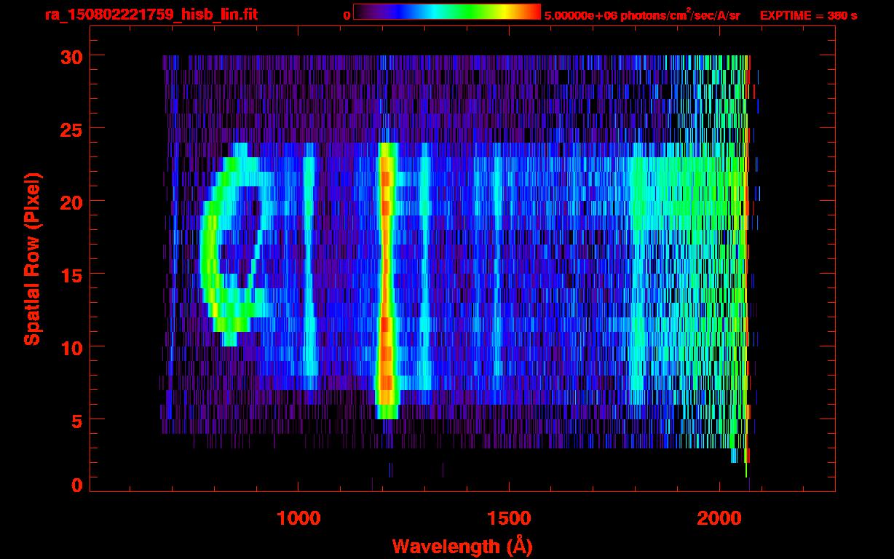This screenshot has height=559, width=894.
Task: Click the 5.00000e+06 photons unit label
Action: (642, 15)
